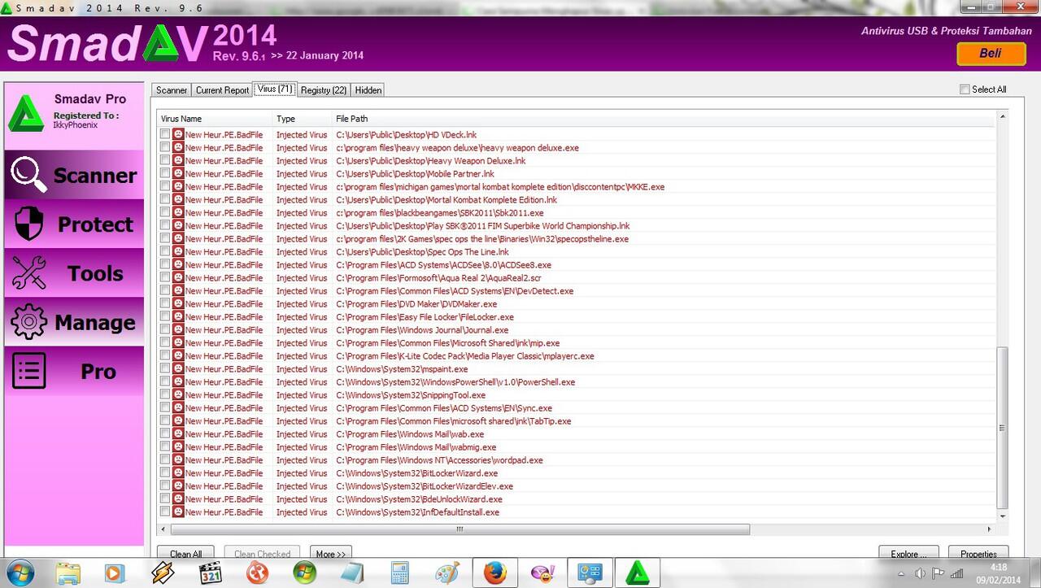The height and width of the screenshot is (588, 1041).
Task: Open Paint from the taskbar
Action: [x=447, y=573]
